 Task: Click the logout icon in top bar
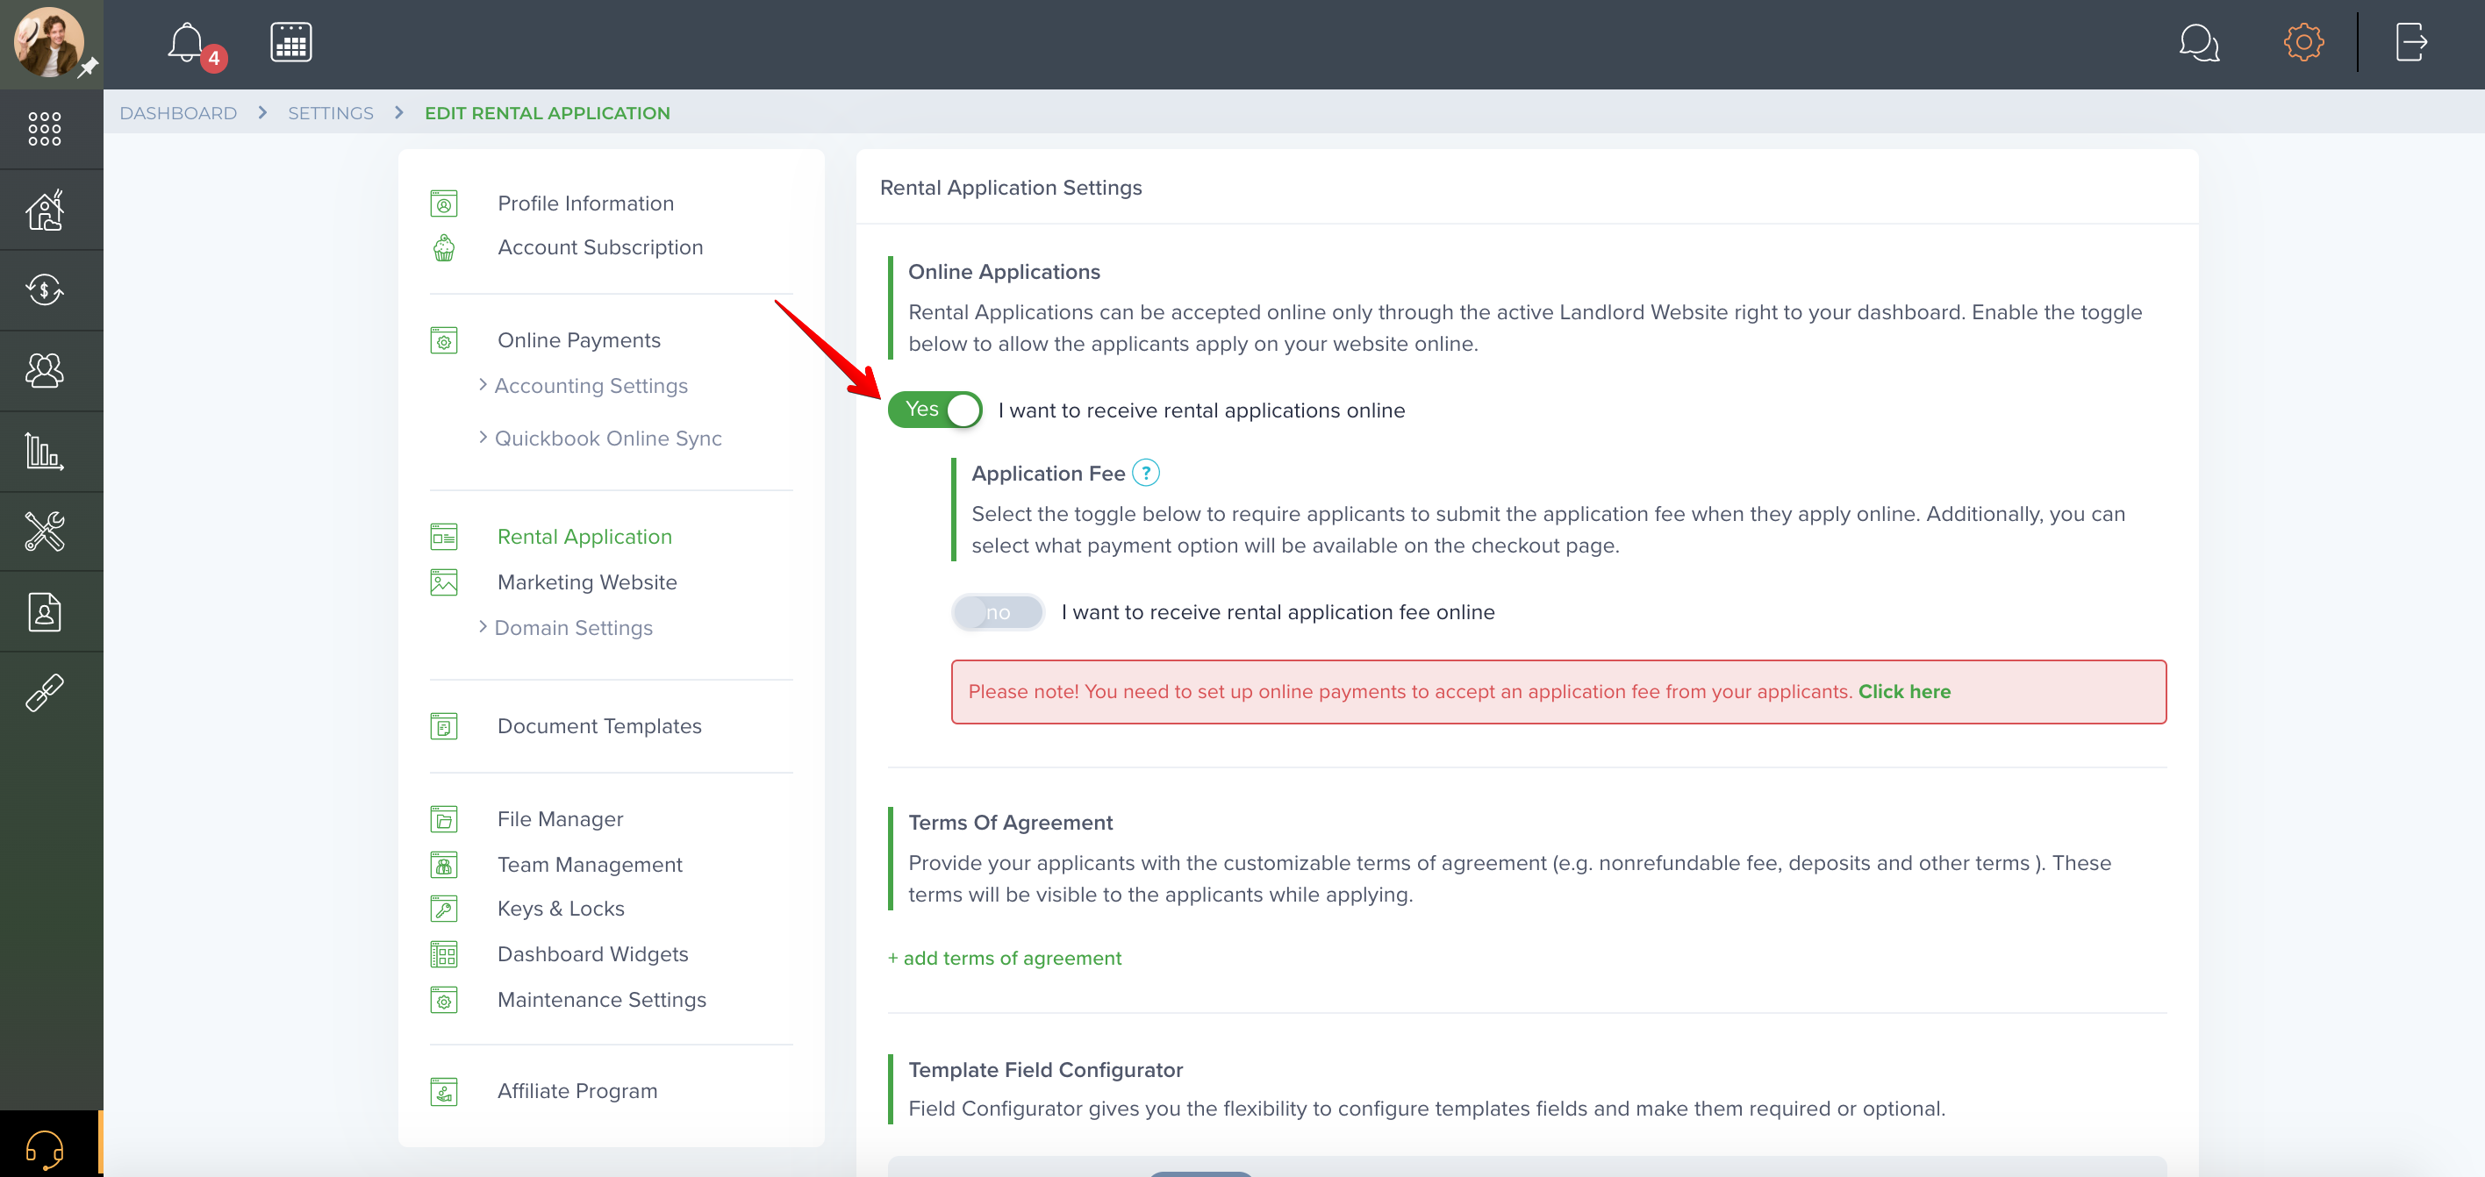click(2411, 42)
